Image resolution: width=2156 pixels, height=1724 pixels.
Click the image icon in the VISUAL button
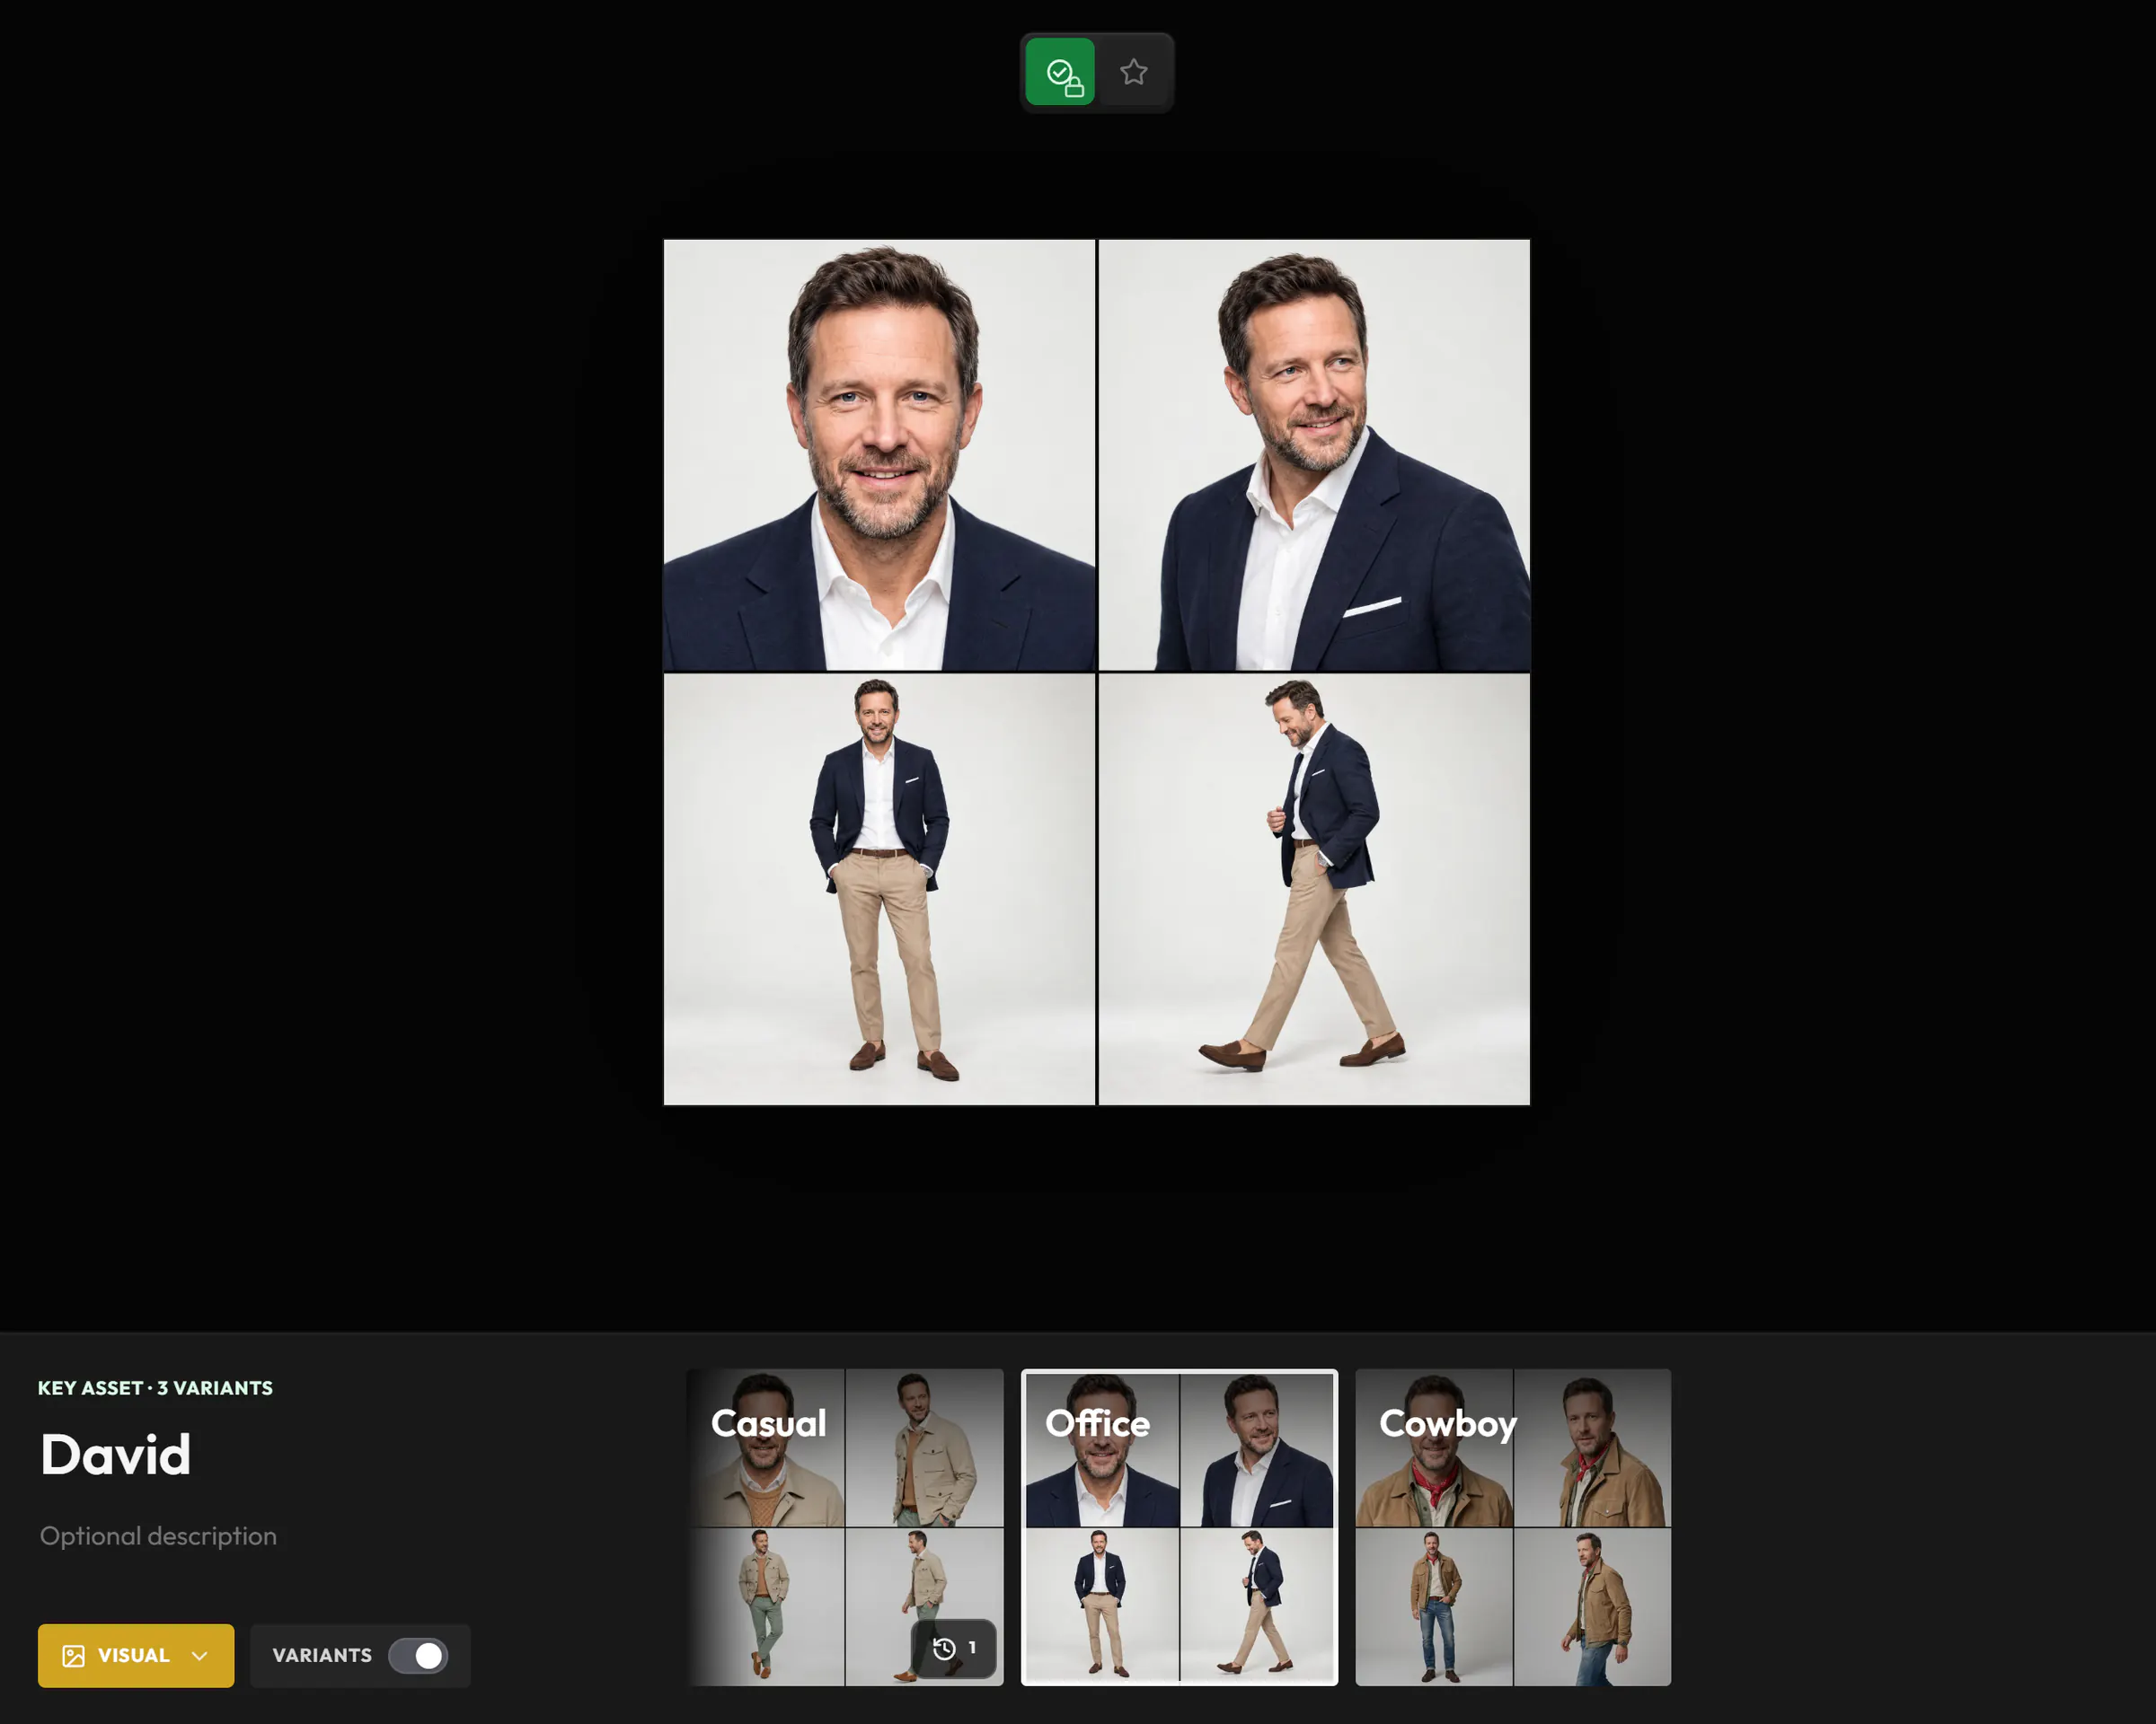pyautogui.click(x=73, y=1656)
